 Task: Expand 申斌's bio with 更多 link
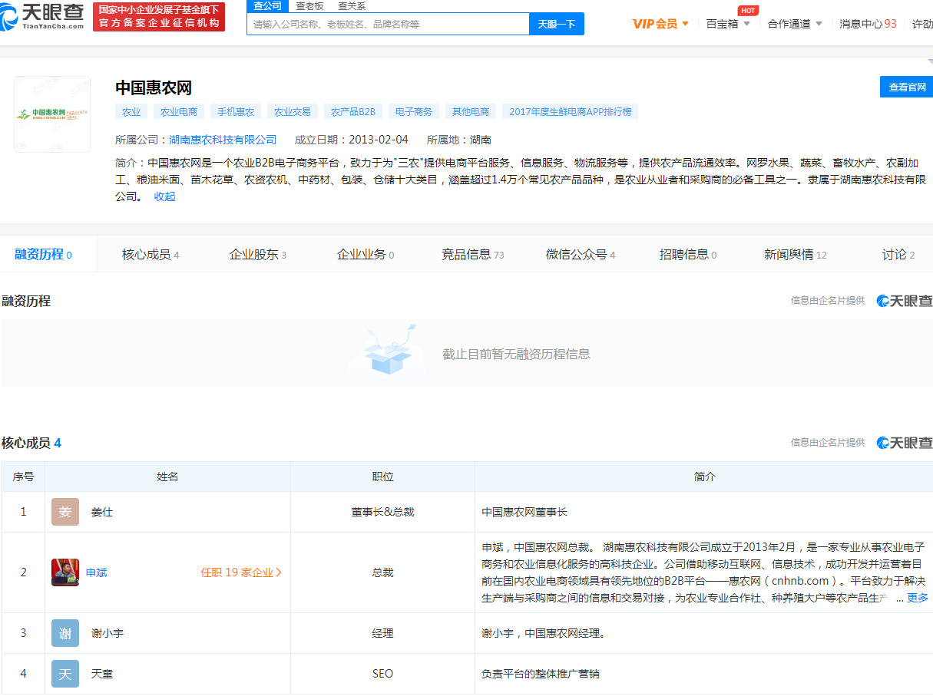pyautogui.click(x=918, y=598)
